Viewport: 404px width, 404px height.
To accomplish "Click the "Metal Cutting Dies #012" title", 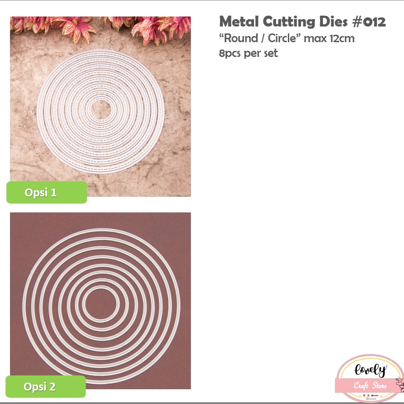I will pyautogui.click(x=303, y=21).
